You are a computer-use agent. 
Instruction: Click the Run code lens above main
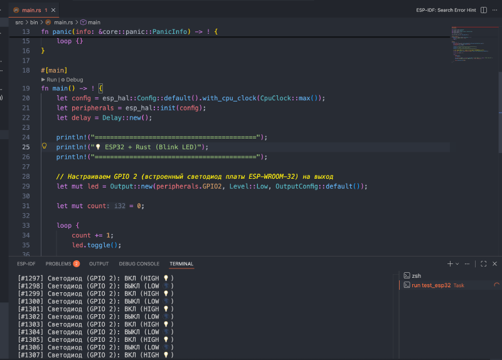pyautogui.click(x=51, y=80)
